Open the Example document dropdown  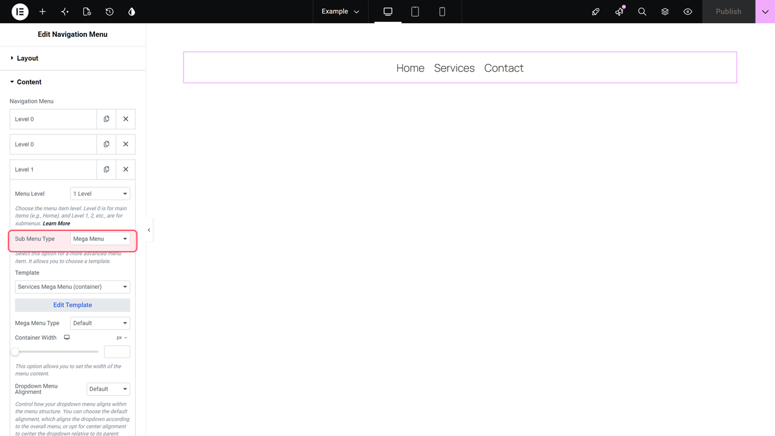pos(340,12)
